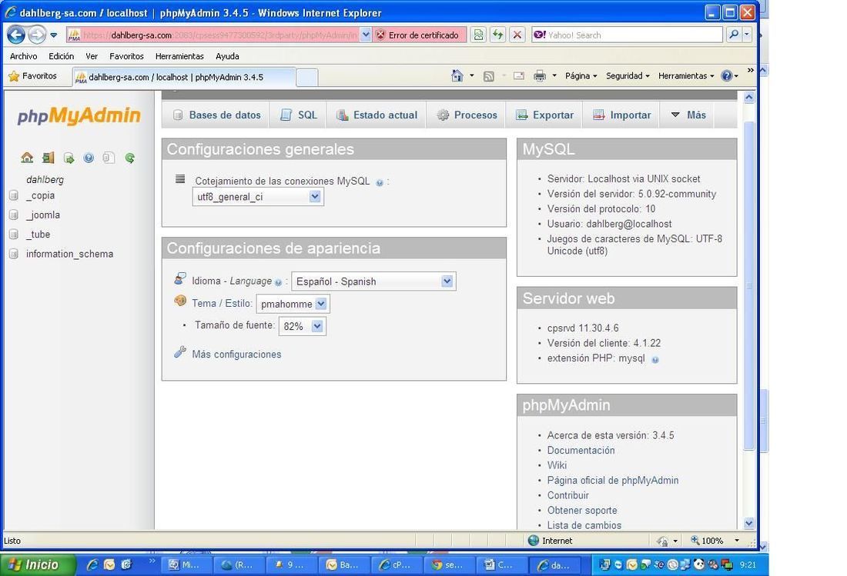The width and height of the screenshot is (847, 576).
Task: Click the information_schema database cylinder icon
Action: (x=14, y=254)
